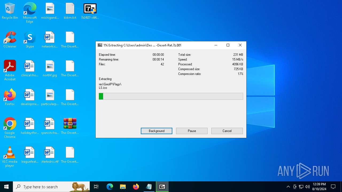342x192 pixels.
Task: Select The-Desert WinRAR archive icon
Action: pyautogui.click(x=70, y=126)
